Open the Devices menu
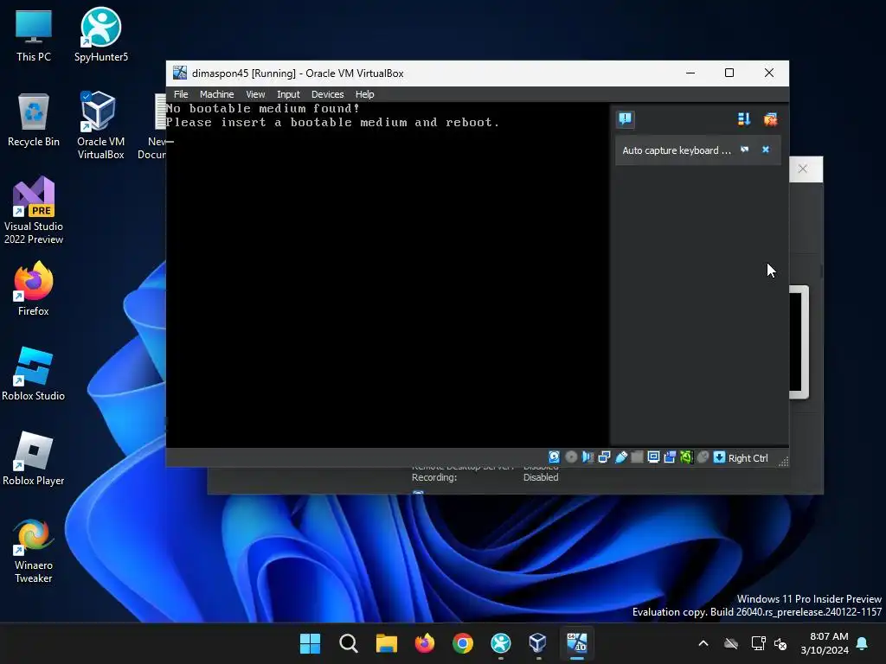This screenshot has width=886, height=664. pos(327,94)
